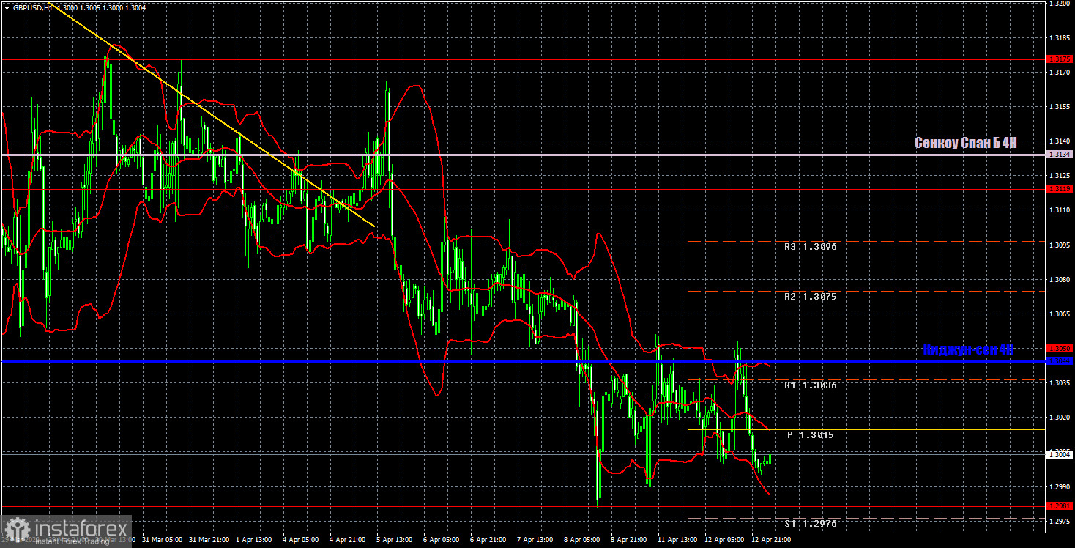Open the chart menu arrow beside GBPUSD,H1
Viewport: 1075px width, 548px height.
pos(7,7)
